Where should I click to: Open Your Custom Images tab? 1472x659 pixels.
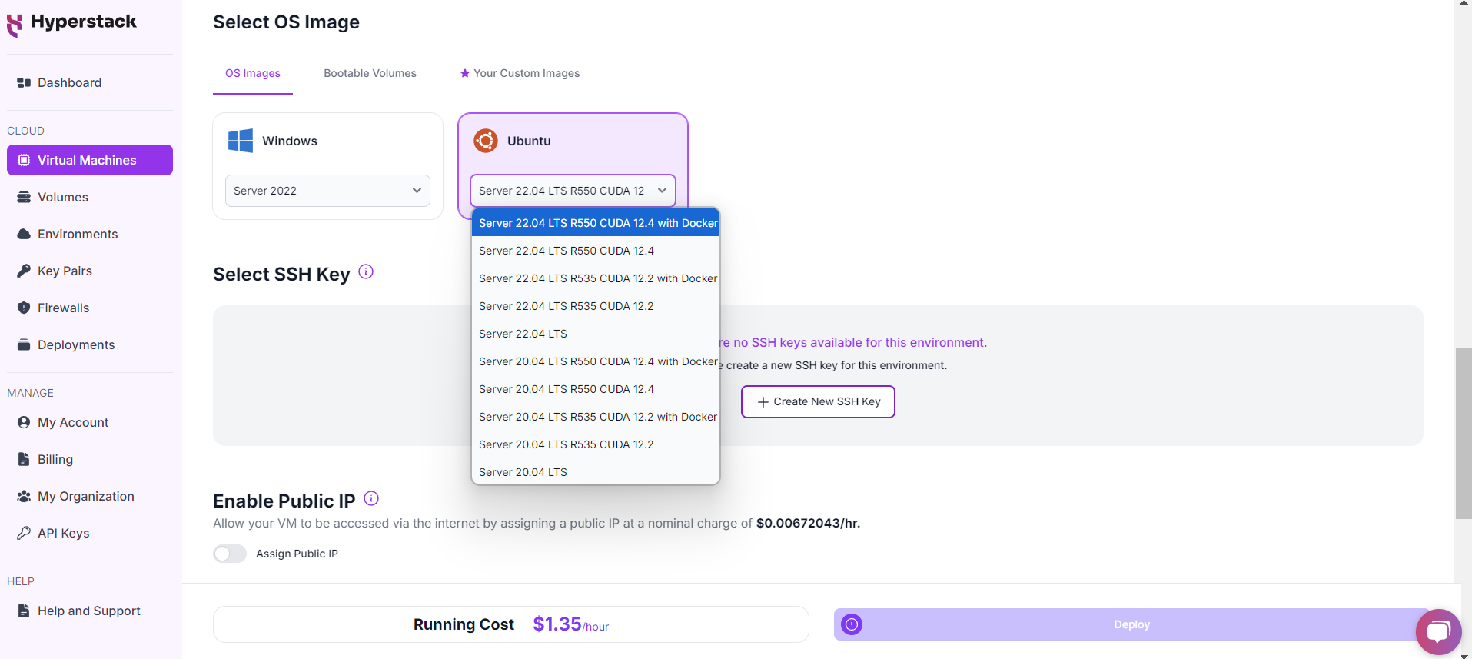pos(520,73)
